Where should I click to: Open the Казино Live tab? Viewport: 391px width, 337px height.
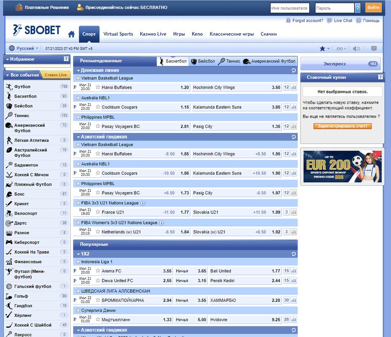(153, 34)
